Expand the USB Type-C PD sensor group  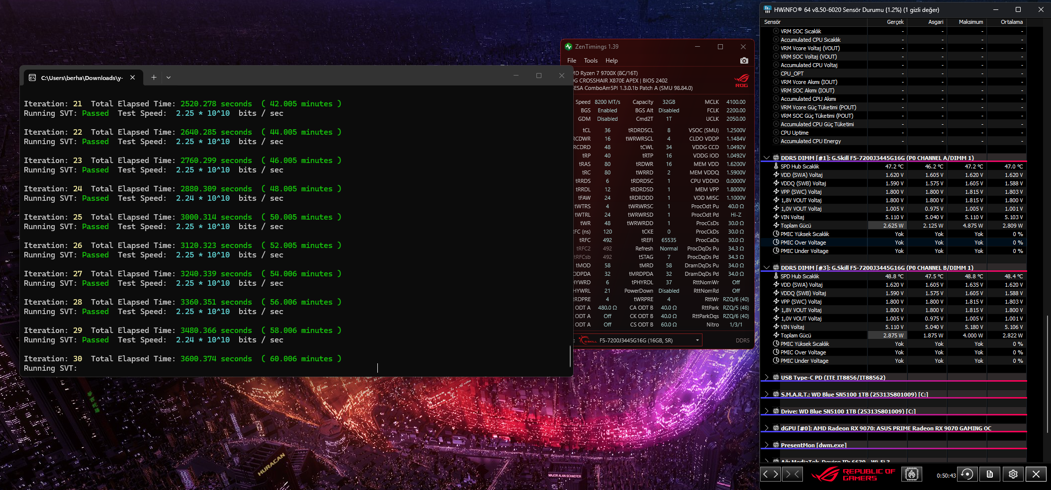click(766, 378)
